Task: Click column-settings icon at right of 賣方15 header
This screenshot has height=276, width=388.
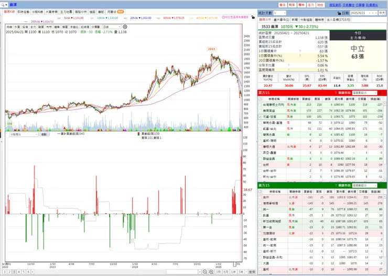Action: pos(380,186)
